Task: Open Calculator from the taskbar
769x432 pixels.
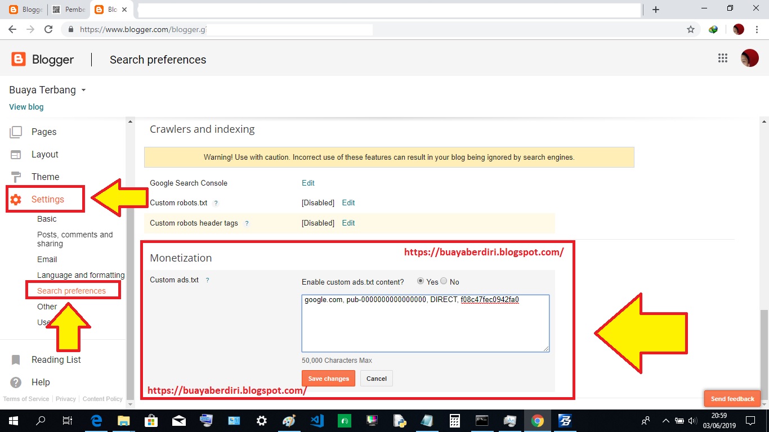Action: point(455,420)
